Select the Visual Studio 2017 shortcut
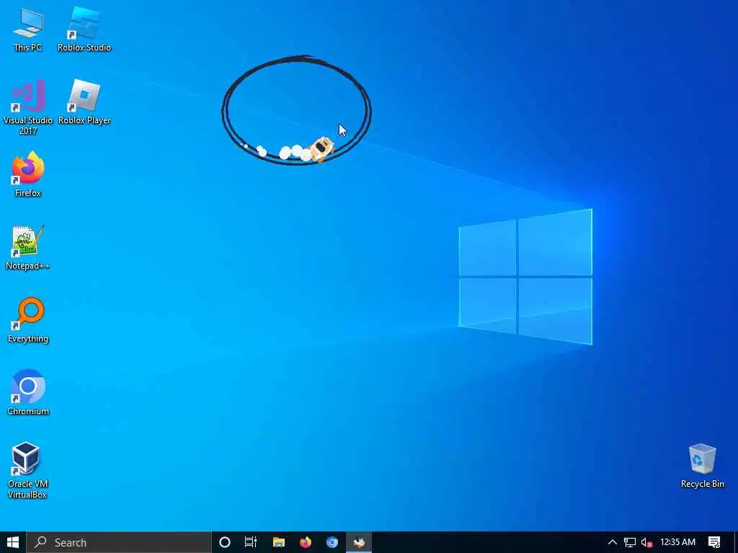The height and width of the screenshot is (553, 738). pyautogui.click(x=28, y=107)
